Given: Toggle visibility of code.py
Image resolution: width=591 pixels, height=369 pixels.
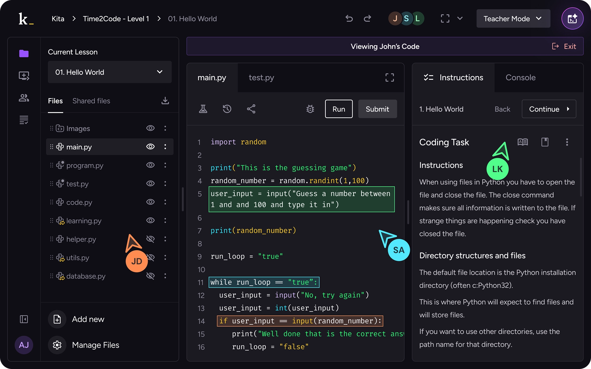Looking at the screenshot, I should tap(150, 202).
